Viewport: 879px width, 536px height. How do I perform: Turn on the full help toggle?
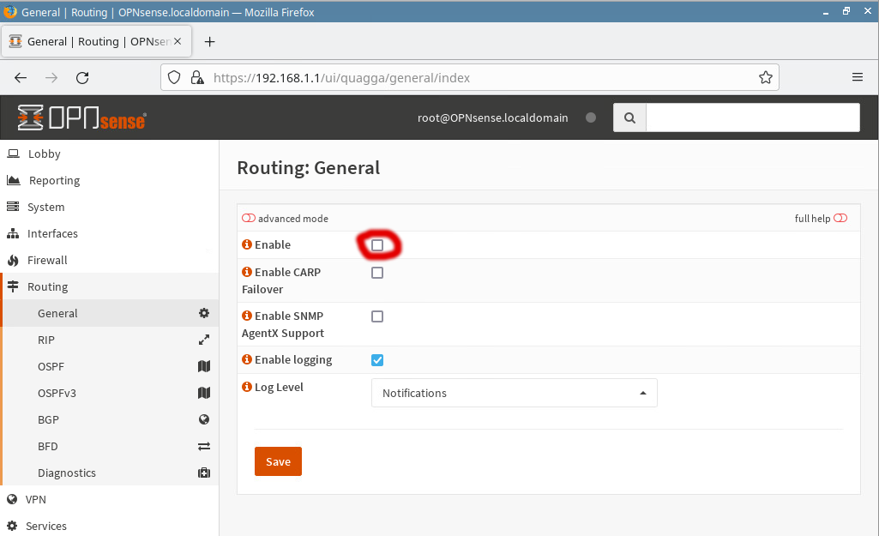[840, 219]
